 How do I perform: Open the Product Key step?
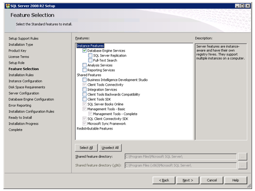click(17, 51)
